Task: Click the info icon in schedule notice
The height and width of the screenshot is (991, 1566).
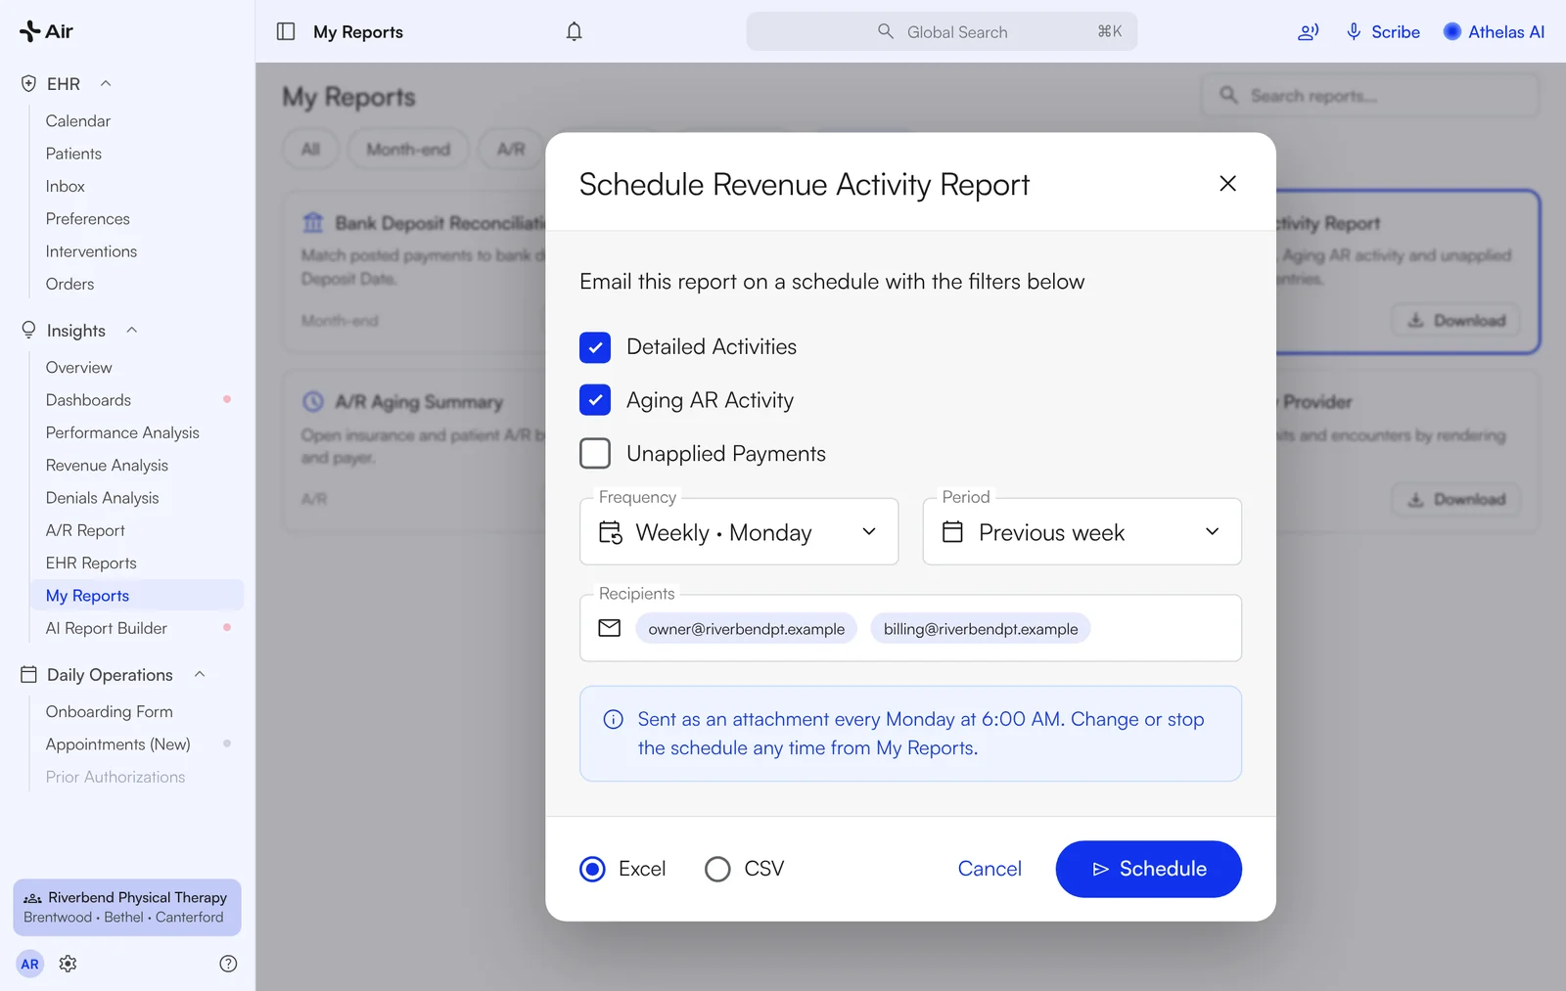Action: pyautogui.click(x=614, y=720)
